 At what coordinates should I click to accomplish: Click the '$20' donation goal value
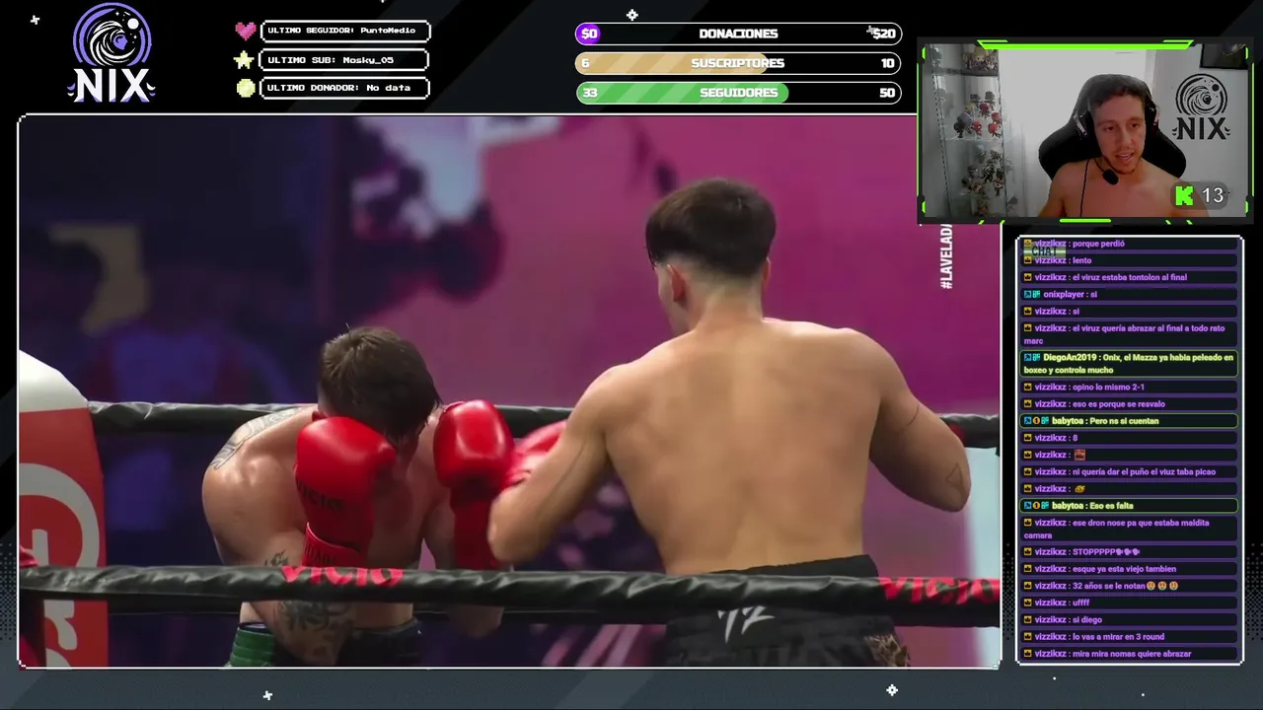[883, 34]
